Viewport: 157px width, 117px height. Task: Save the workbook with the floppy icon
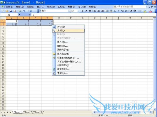tap(11, 11)
